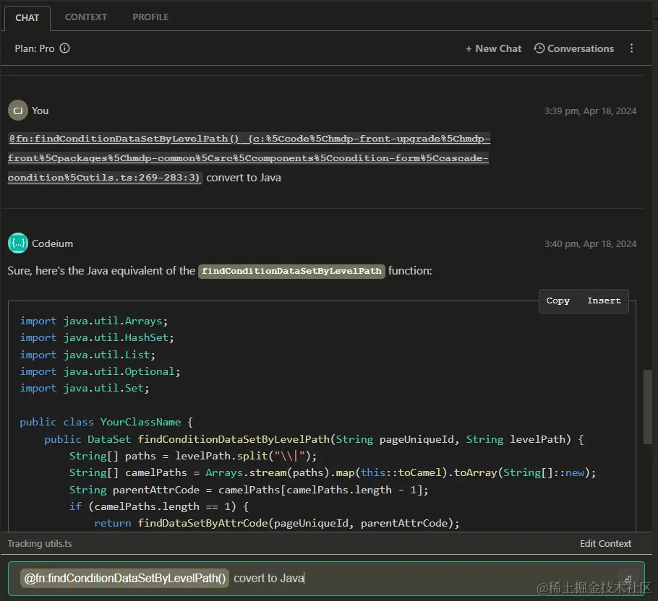
Task: Click the 'Tracking utils.ts' status text
Action: click(x=40, y=544)
